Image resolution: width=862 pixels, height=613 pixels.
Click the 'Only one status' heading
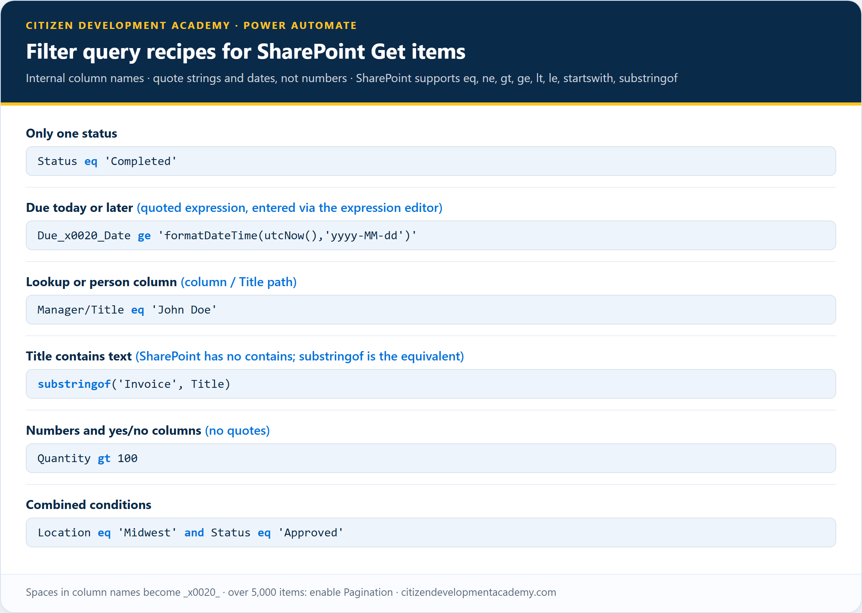click(72, 133)
